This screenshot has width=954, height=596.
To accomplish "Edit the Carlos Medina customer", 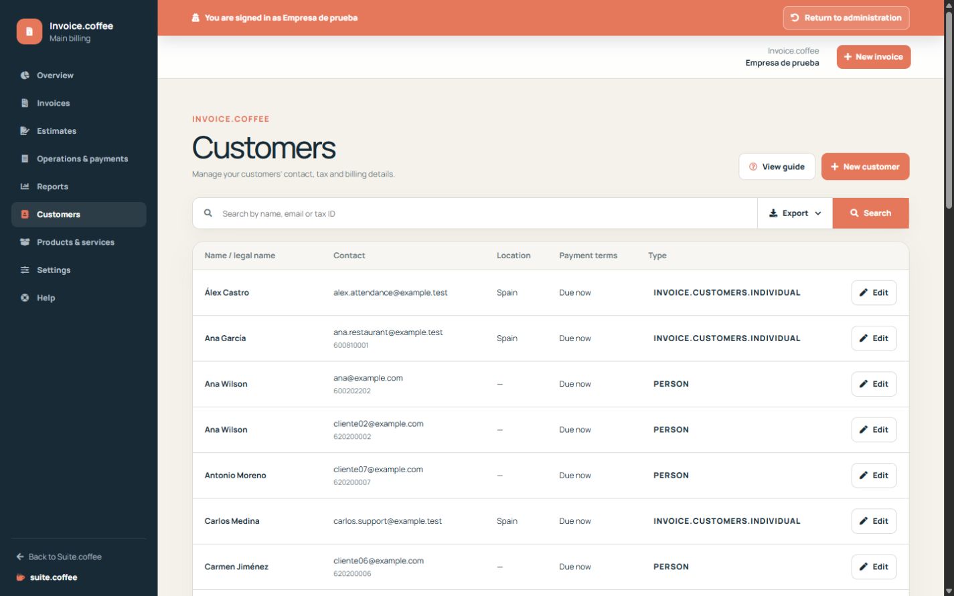I will pos(874,521).
